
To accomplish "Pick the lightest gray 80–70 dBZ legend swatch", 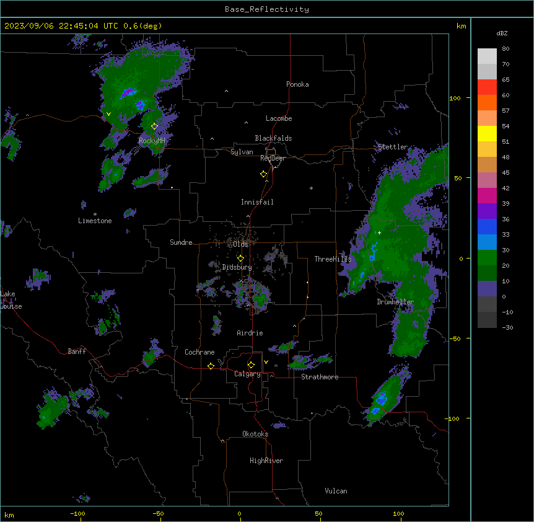I will [x=487, y=56].
